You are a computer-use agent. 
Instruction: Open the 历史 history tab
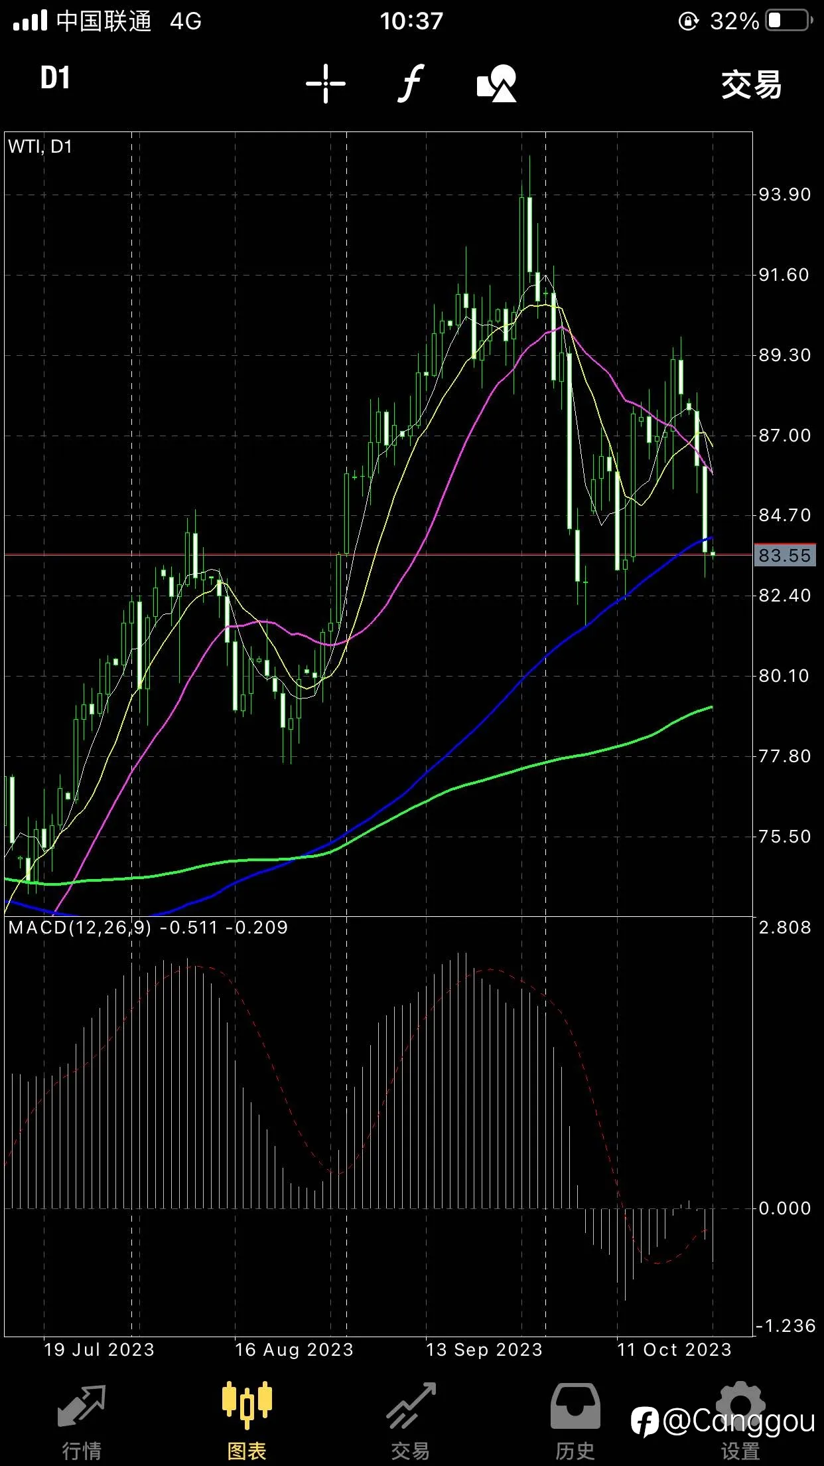575,1422
